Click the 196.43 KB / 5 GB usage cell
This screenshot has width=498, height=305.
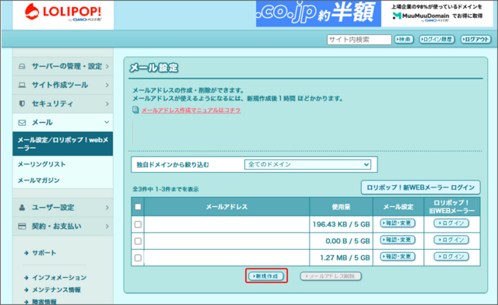(x=341, y=224)
